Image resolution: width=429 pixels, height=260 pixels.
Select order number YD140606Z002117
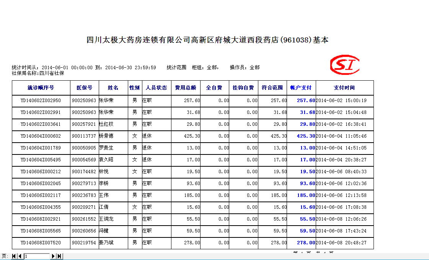(x=41, y=195)
